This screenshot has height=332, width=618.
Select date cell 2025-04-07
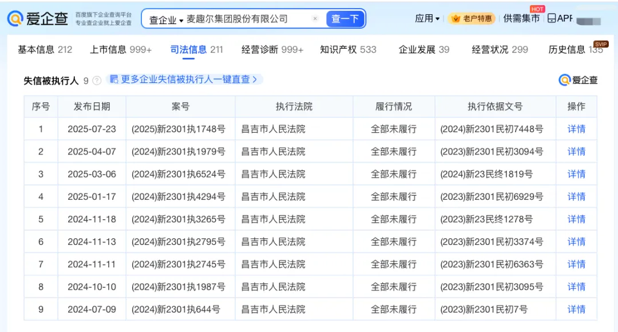[92, 152]
